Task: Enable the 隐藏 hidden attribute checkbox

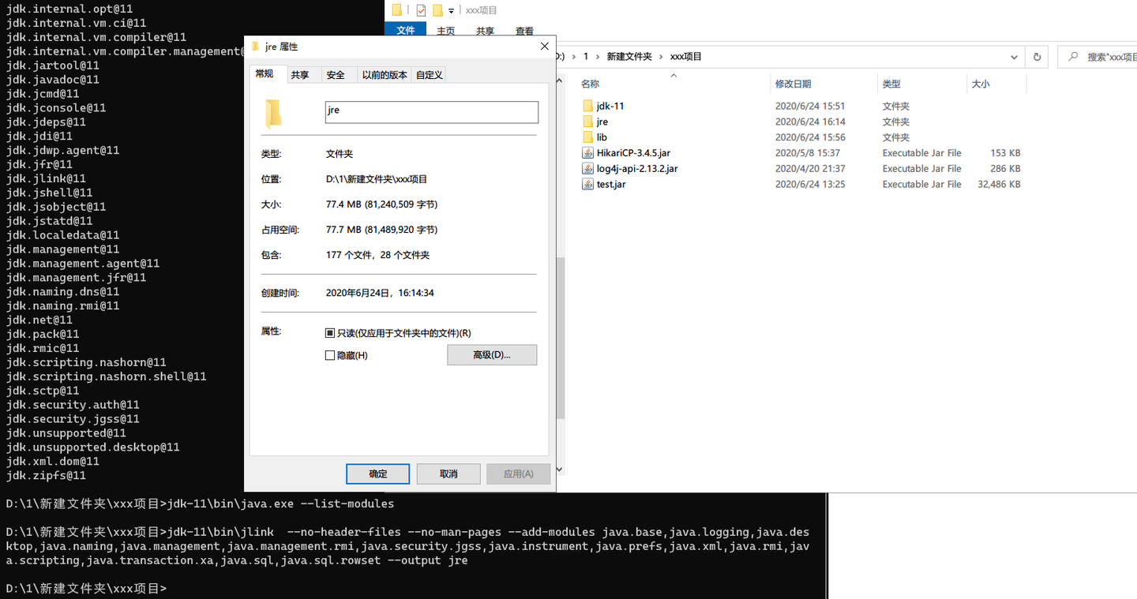Action: pos(329,354)
